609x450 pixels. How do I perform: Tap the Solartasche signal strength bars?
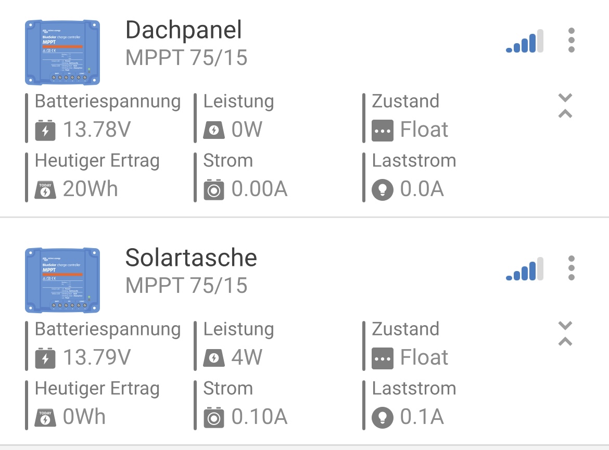(x=525, y=269)
